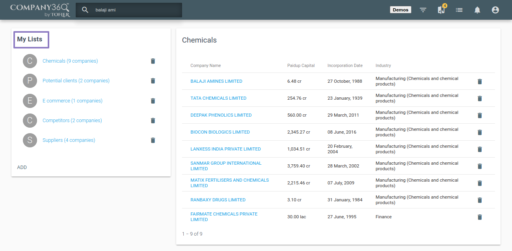The height and width of the screenshot is (251, 512).
Task: Click the Company360 by Tofler logo
Action: pos(40,10)
